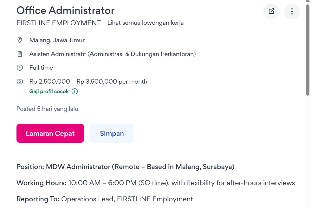Open the job in a new window icon
This screenshot has height=208, width=318.
(x=271, y=11)
